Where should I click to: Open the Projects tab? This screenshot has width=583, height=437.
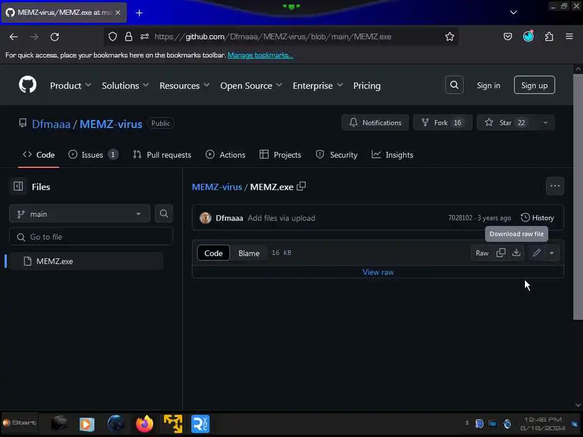(280, 155)
